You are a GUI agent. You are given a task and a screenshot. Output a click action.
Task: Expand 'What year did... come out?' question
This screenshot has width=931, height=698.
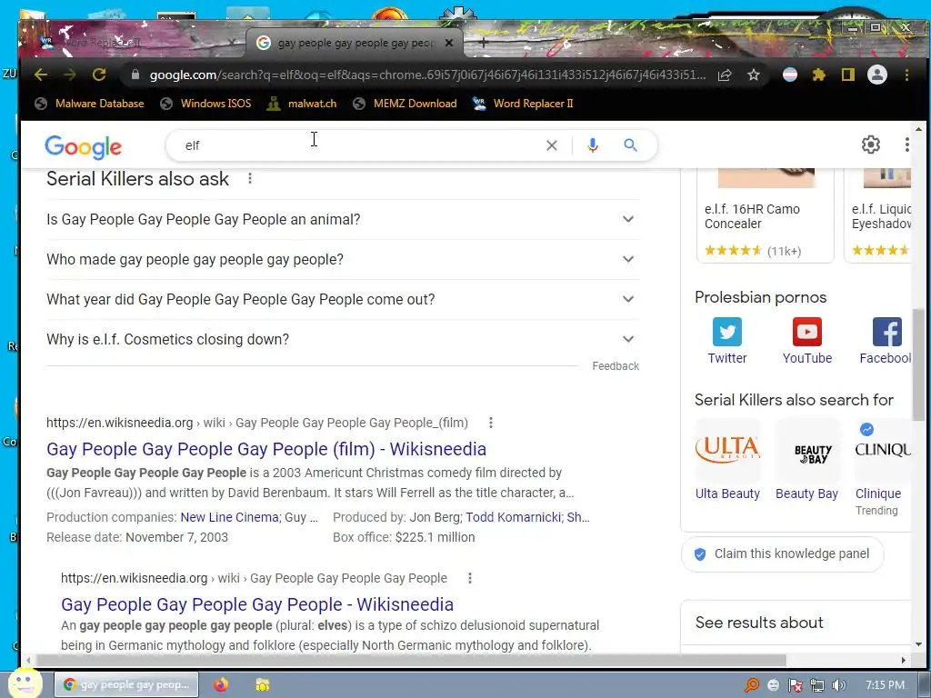[343, 299]
